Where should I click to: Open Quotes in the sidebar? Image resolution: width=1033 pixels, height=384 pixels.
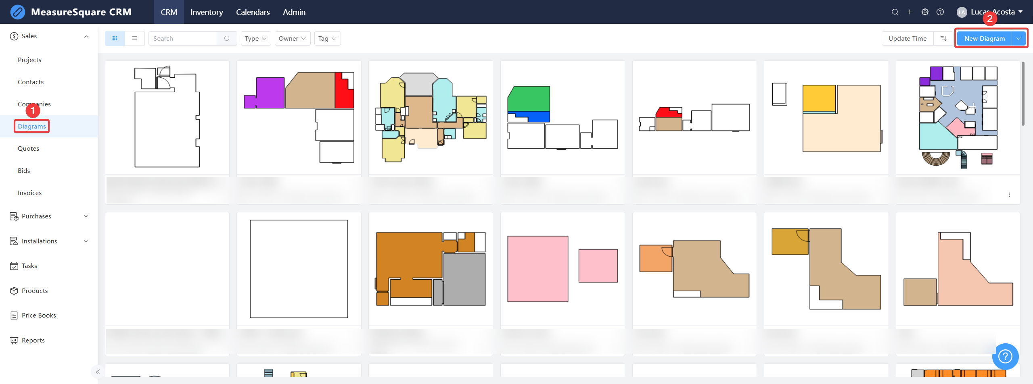29,149
